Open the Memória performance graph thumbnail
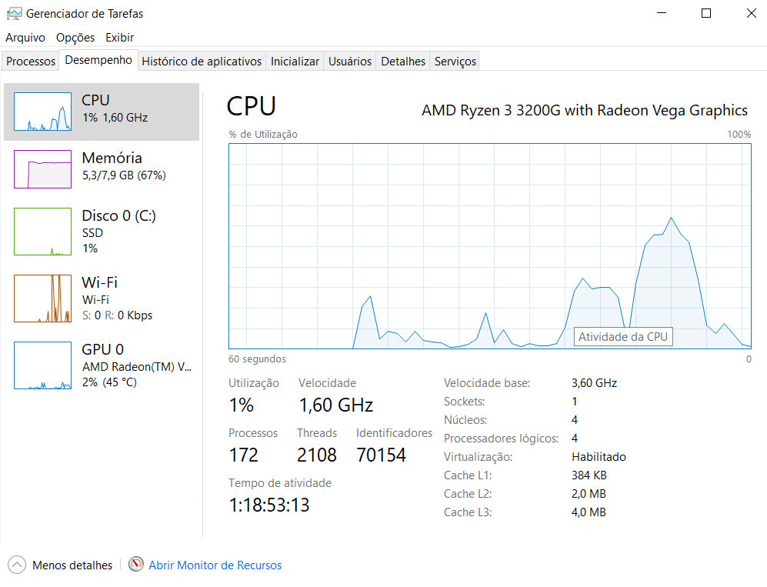 (x=42, y=169)
